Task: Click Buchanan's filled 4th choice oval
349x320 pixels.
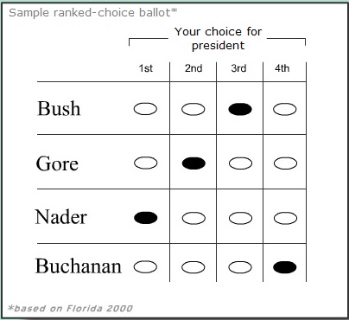Action: click(284, 267)
